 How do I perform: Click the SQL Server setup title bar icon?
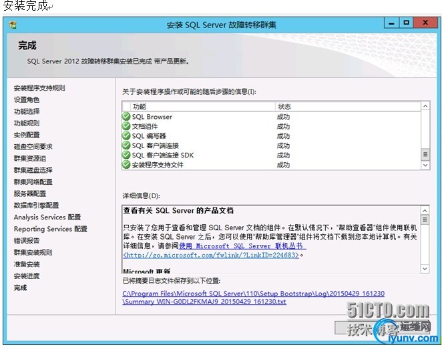click(13, 25)
